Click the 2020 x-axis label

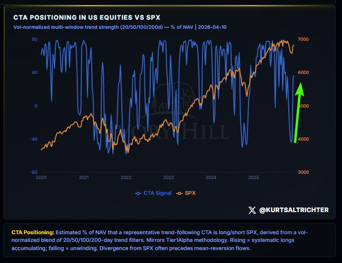coord(41,178)
